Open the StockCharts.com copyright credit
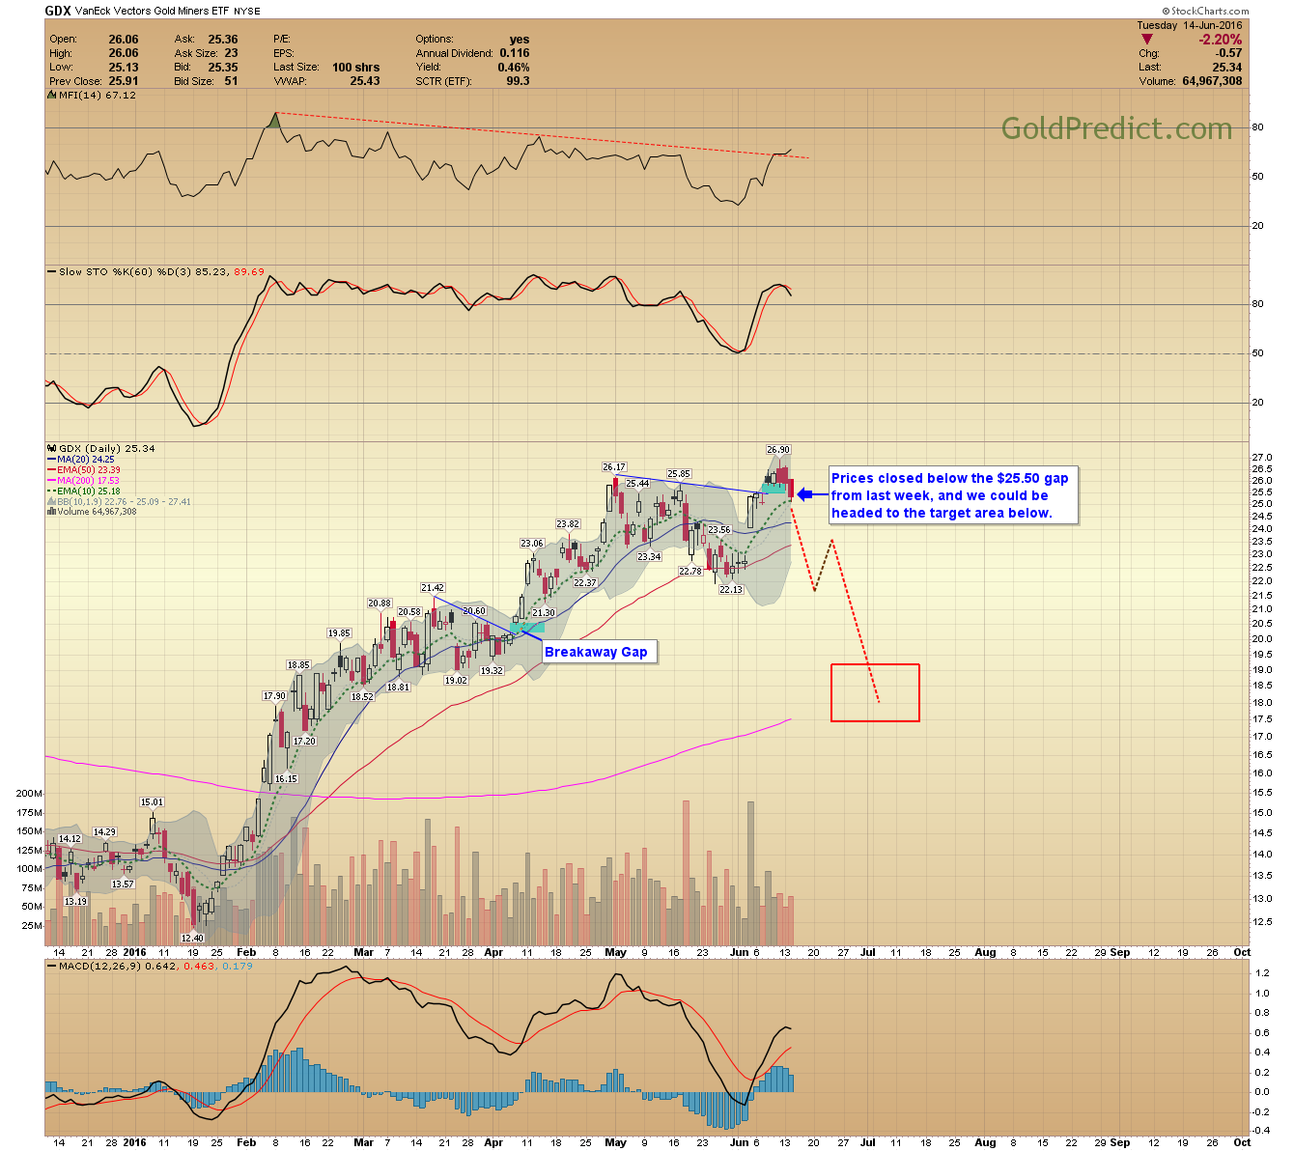The height and width of the screenshot is (1151, 1294). (1204, 12)
